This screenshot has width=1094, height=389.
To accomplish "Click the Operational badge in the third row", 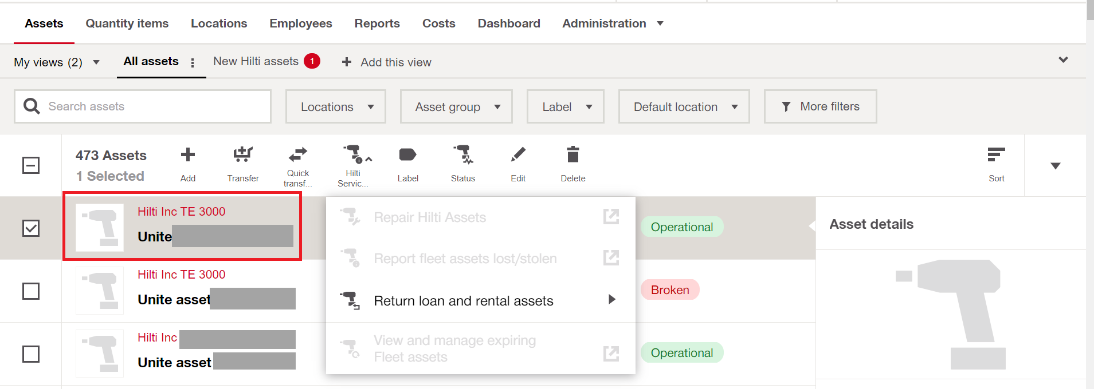I will pos(682,353).
